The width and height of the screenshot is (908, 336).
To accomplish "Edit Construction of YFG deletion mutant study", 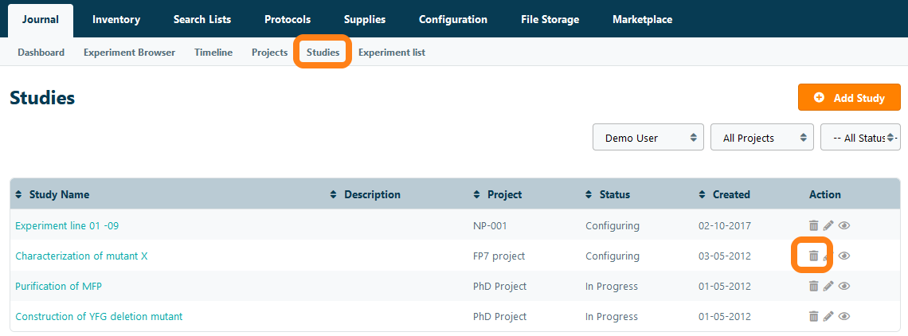I will click(828, 317).
